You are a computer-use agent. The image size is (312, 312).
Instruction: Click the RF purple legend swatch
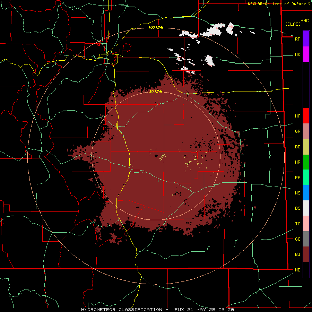(x=306, y=38)
